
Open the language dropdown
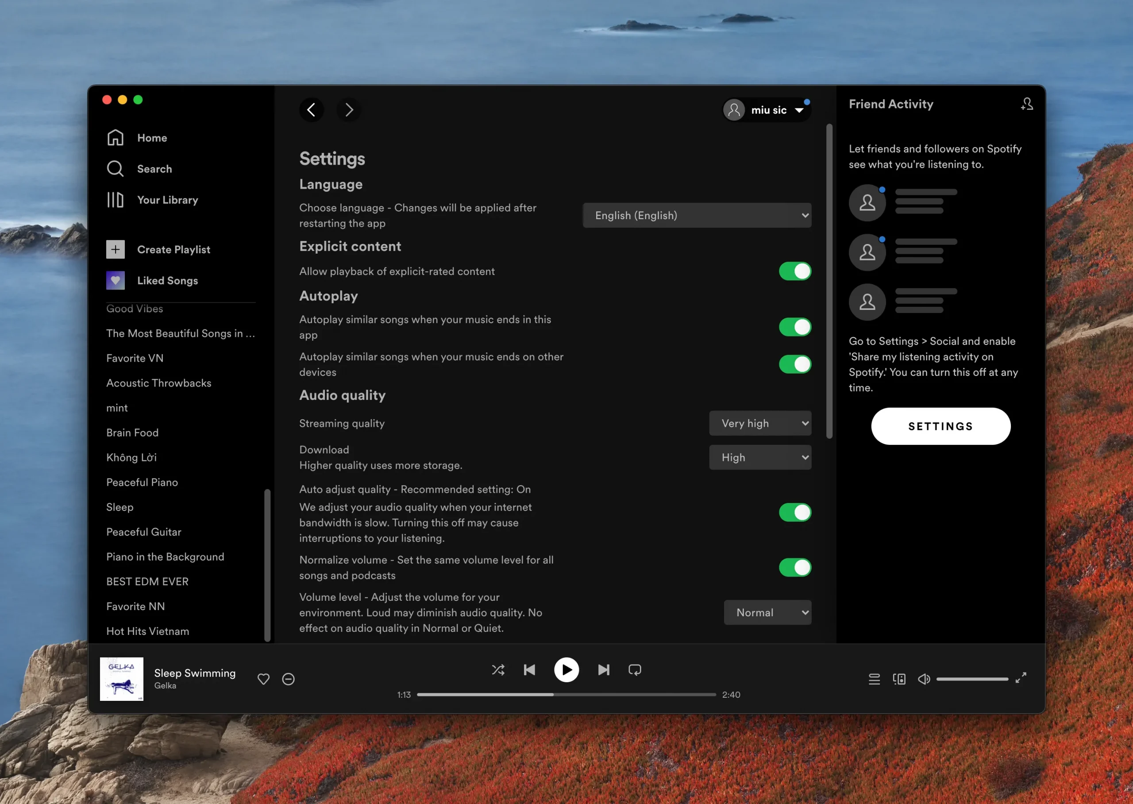pyautogui.click(x=697, y=215)
